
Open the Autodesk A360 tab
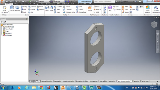click(81, 4)
